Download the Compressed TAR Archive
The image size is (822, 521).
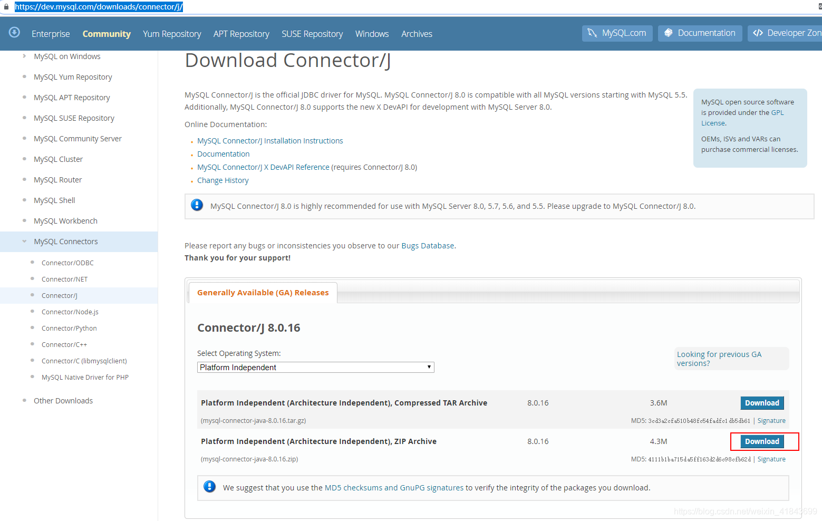pyautogui.click(x=762, y=403)
